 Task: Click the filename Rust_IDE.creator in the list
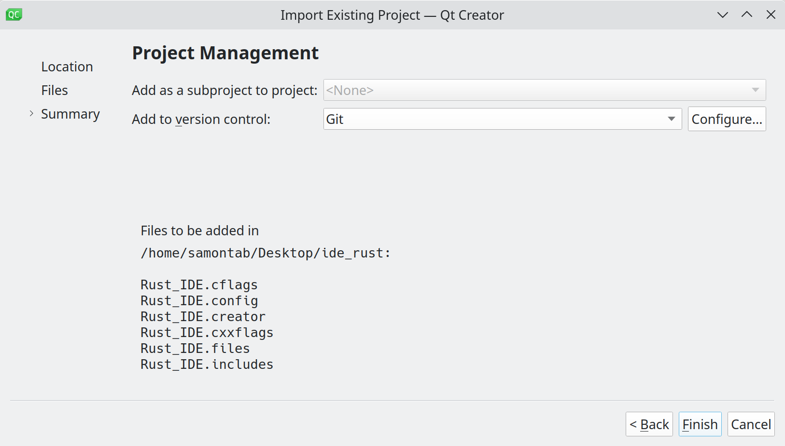click(203, 316)
